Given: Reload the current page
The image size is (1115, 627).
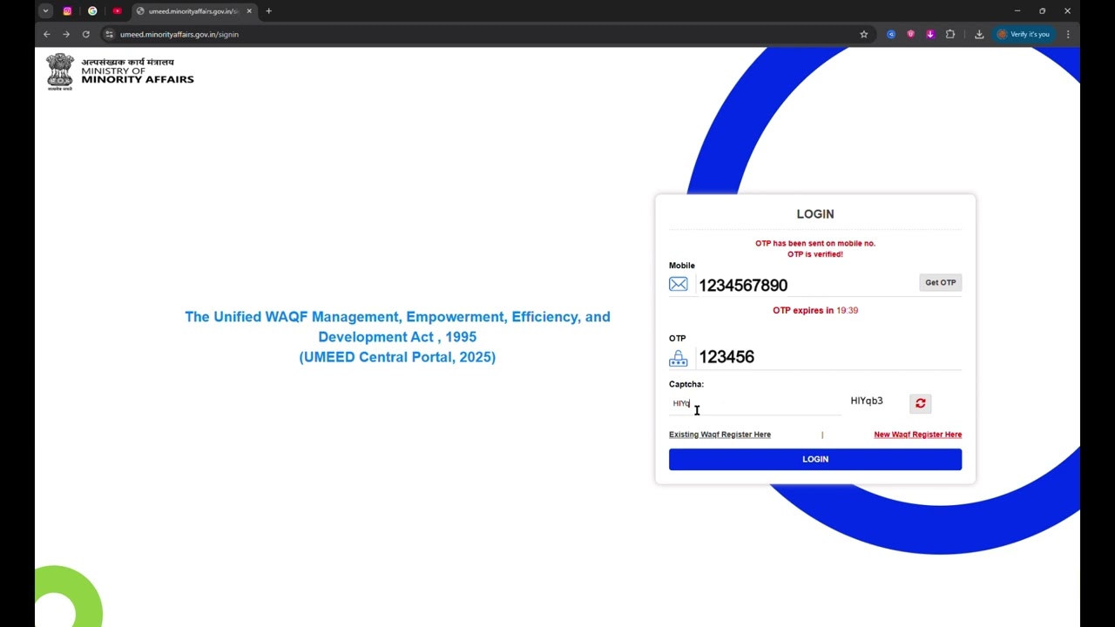Looking at the screenshot, I should 85,34.
